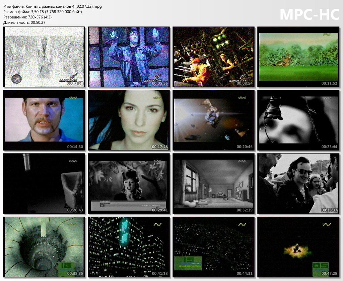343x281 pixels.
Task: Pick the thumbnail stamped 00:08:54
Action: coord(213,57)
